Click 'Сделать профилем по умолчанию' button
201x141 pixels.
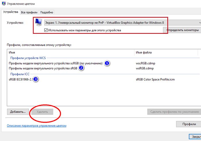174,111
